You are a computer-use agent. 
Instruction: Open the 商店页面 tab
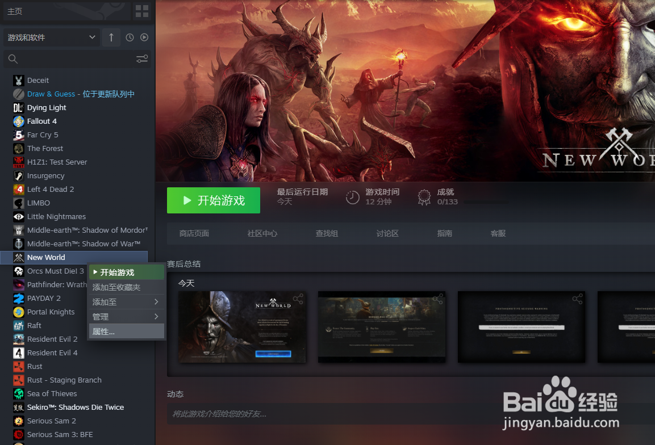coord(194,233)
